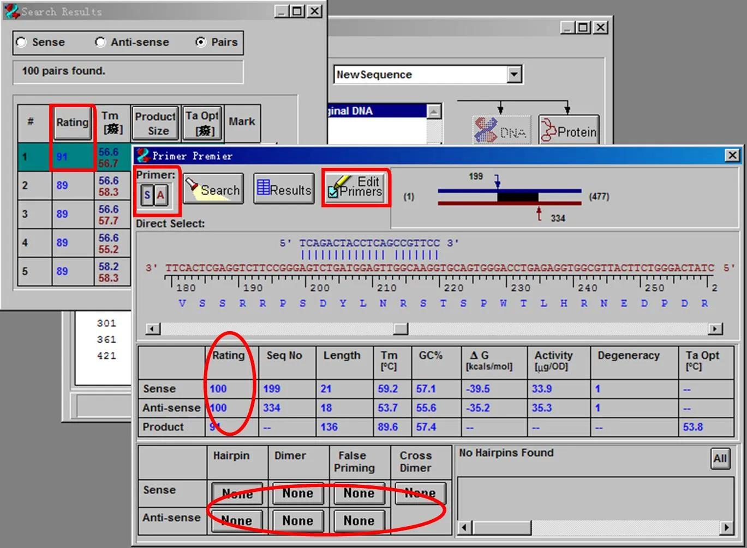Click the Product Length value 136
The image size is (747, 548).
[329, 427]
